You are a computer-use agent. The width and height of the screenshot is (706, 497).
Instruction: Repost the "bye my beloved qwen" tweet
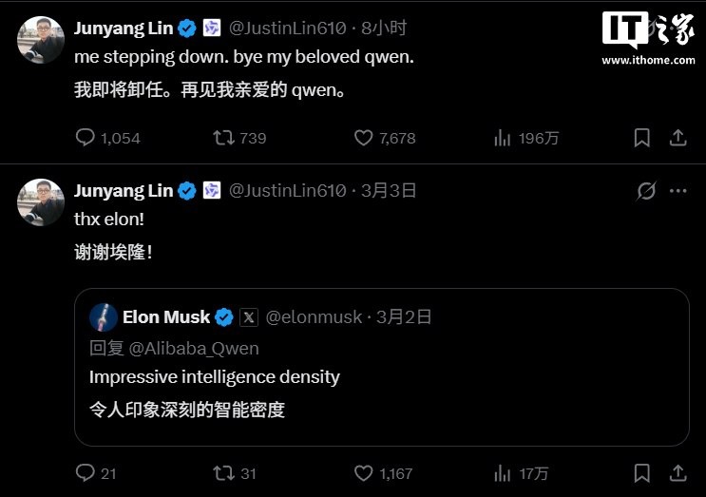[224, 138]
